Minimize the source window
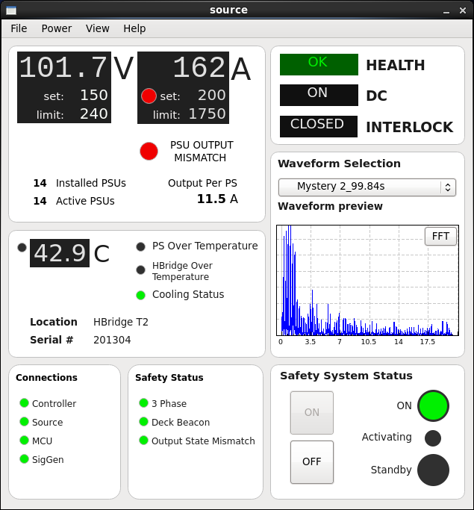This screenshot has height=510, width=474. (x=446, y=11)
